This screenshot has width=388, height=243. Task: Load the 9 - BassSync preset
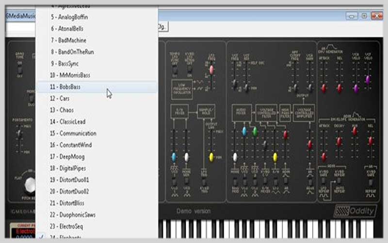coord(97,64)
